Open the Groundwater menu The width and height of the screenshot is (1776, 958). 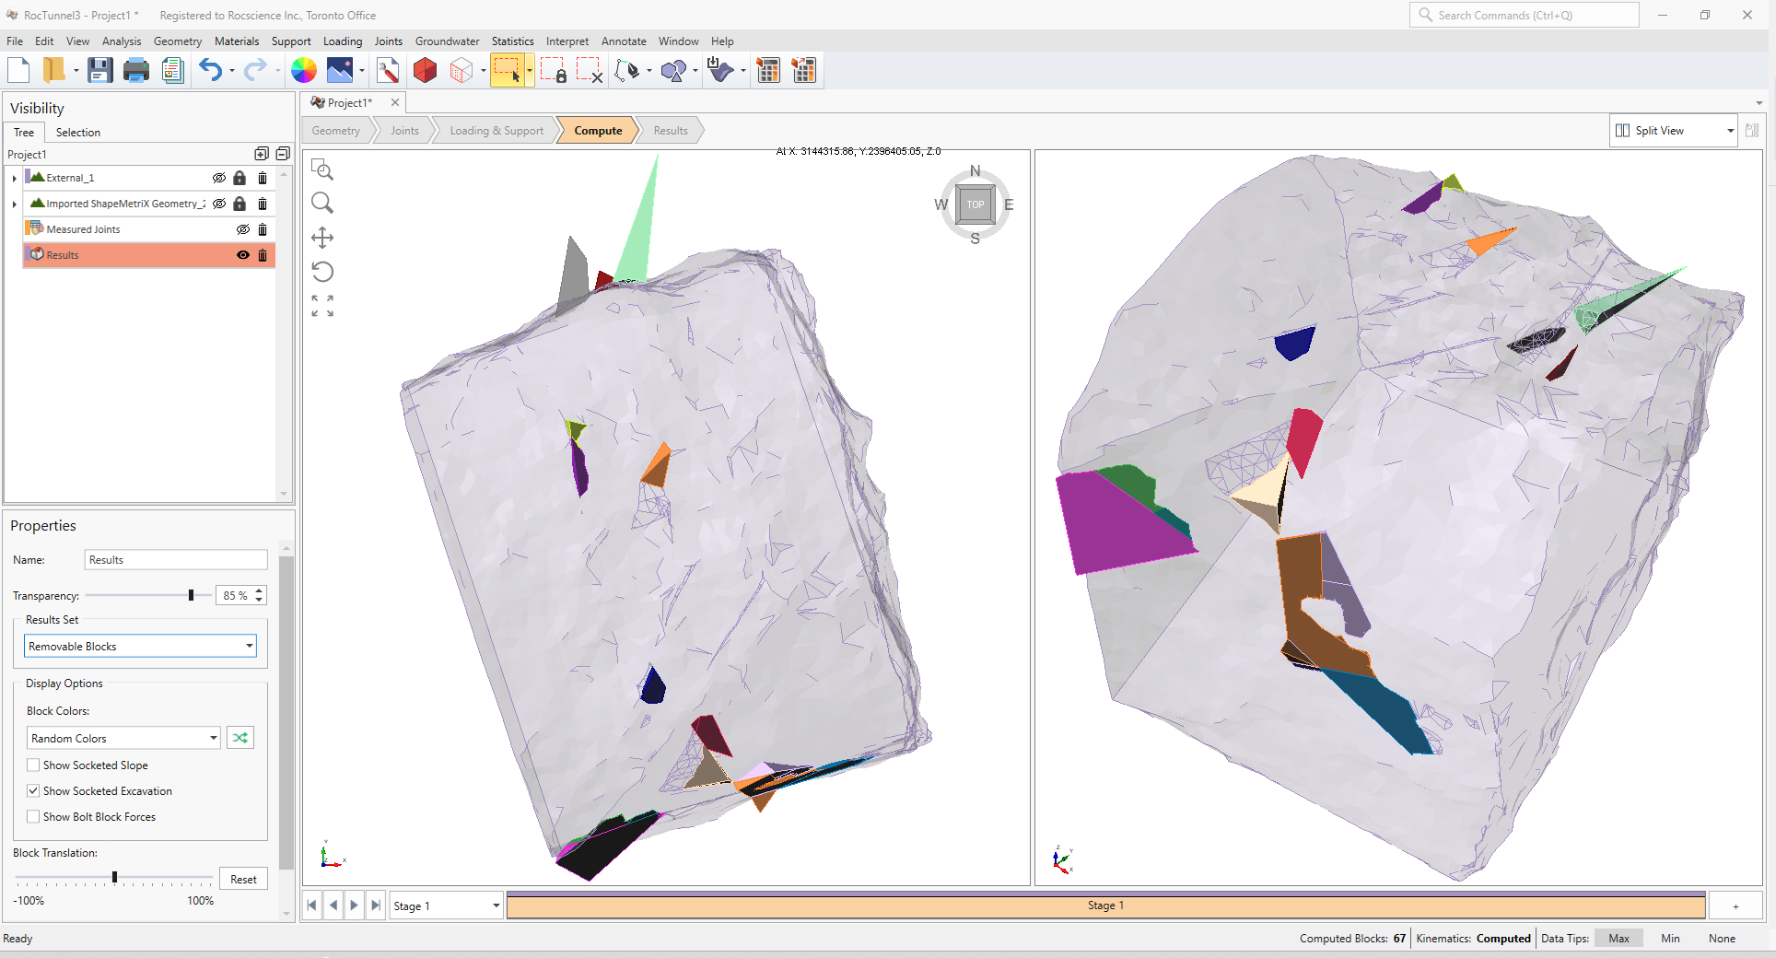click(x=447, y=41)
